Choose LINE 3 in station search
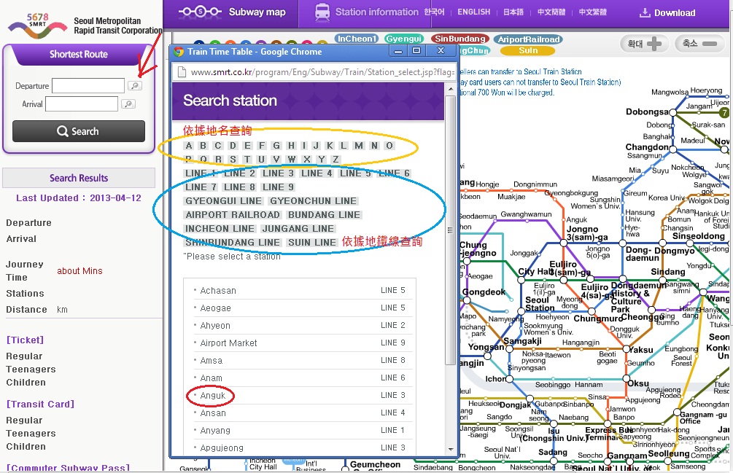This screenshot has height=473, width=733. (278, 173)
